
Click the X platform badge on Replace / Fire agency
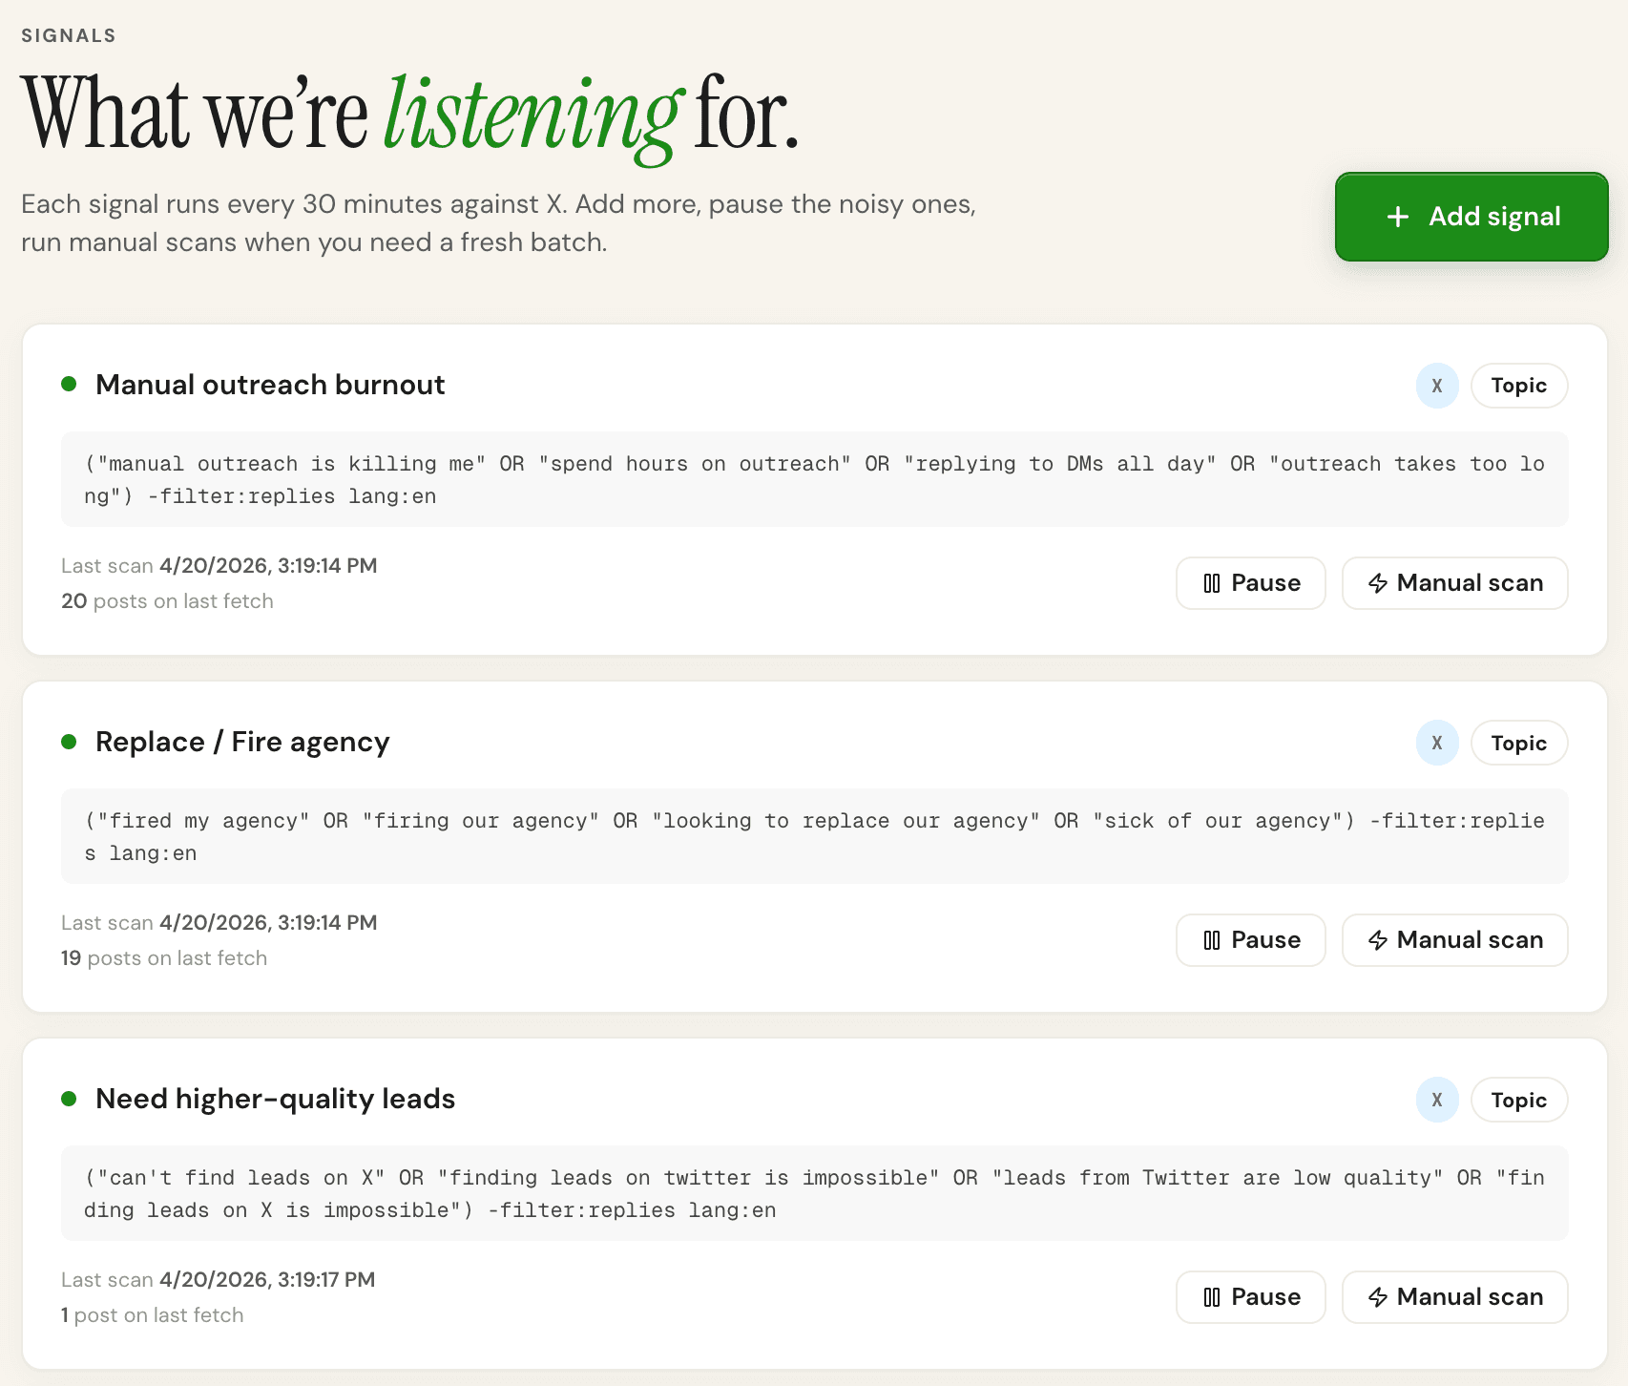pyautogui.click(x=1437, y=743)
